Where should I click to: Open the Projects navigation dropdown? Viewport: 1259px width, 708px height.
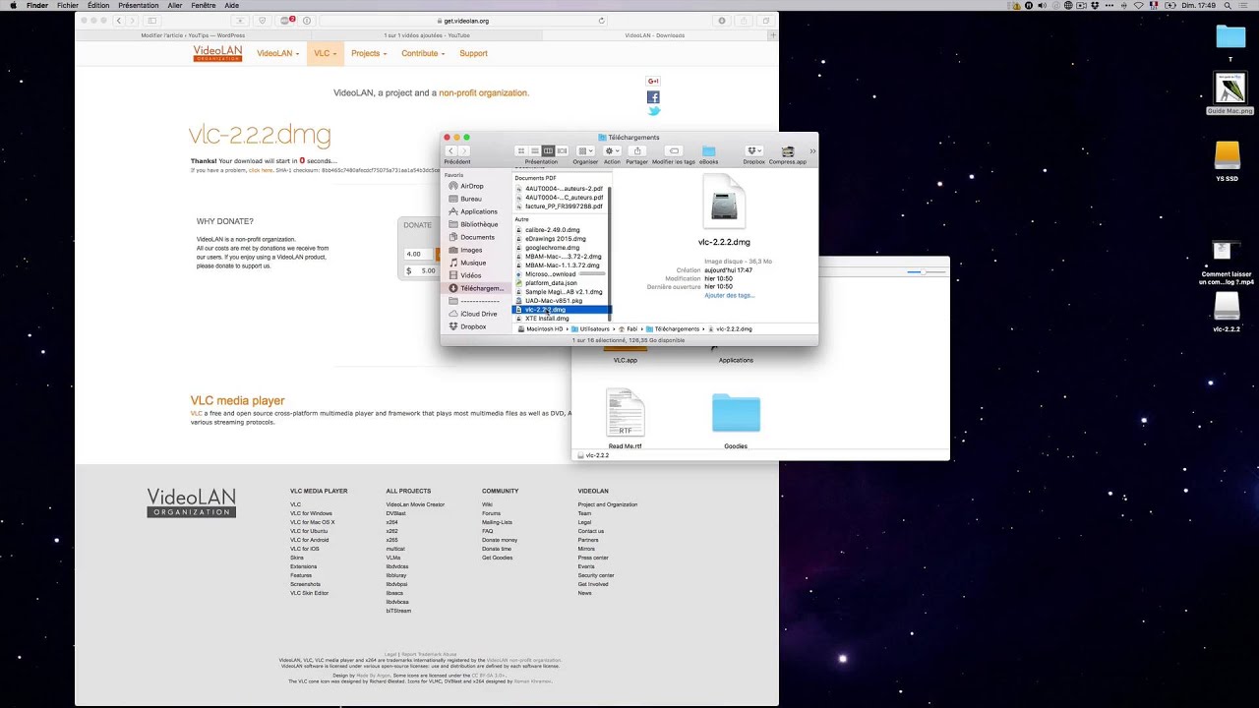coord(369,53)
